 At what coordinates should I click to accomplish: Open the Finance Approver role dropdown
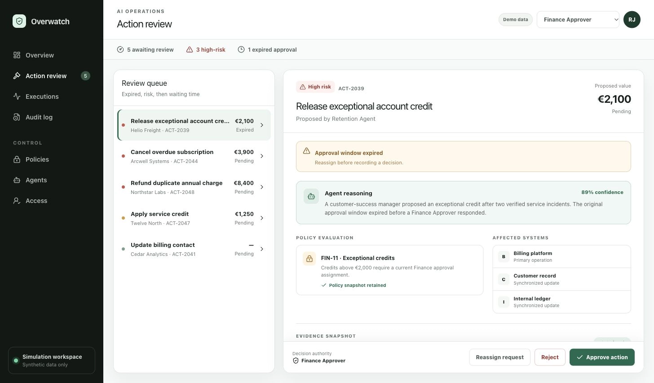[578, 20]
